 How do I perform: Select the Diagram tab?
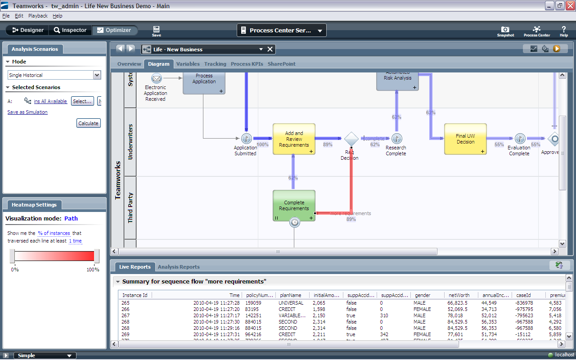(x=158, y=64)
